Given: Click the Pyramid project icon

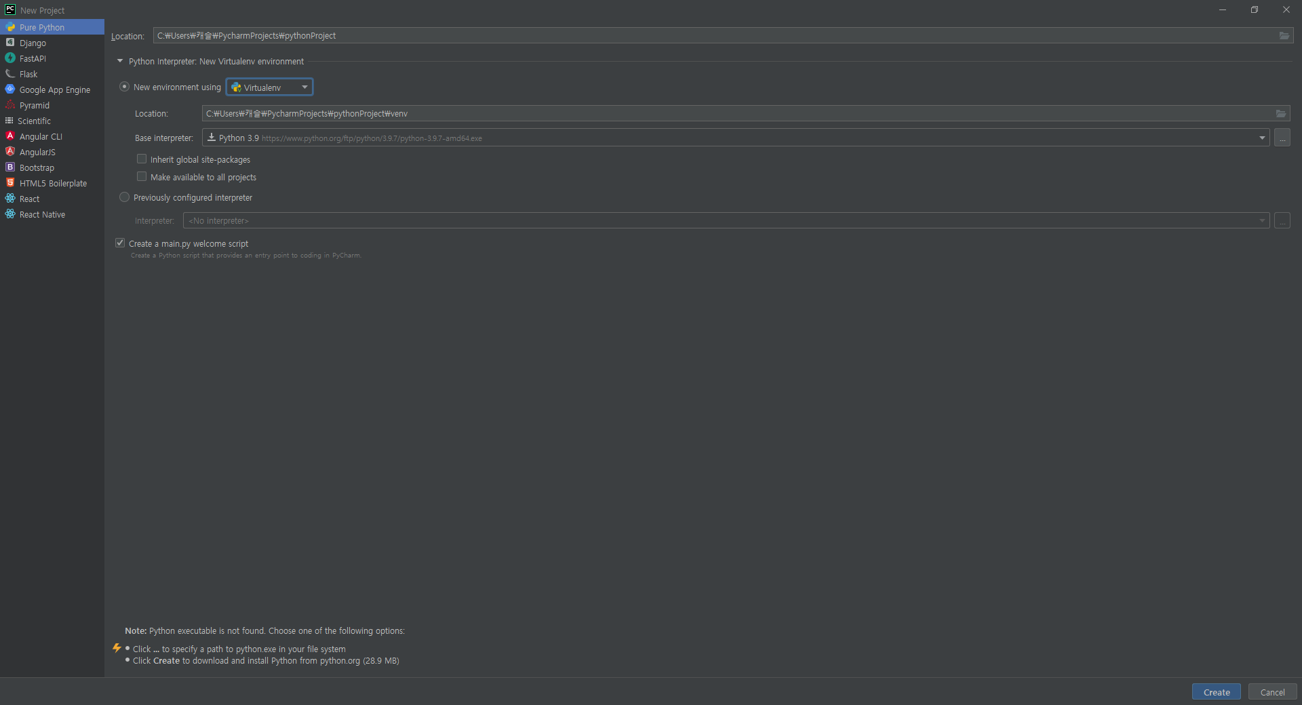Looking at the screenshot, I should click(x=10, y=105).
